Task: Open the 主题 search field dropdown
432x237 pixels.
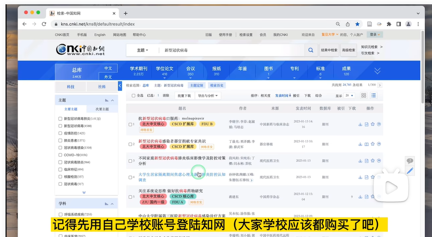Action: (x=143, y=50)
